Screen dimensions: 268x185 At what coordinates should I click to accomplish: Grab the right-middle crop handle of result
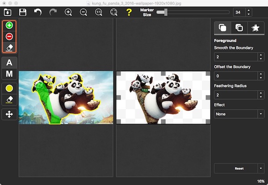click(208, 98)
